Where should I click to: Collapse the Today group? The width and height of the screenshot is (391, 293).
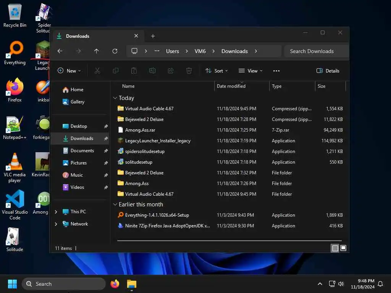point(115,98)
